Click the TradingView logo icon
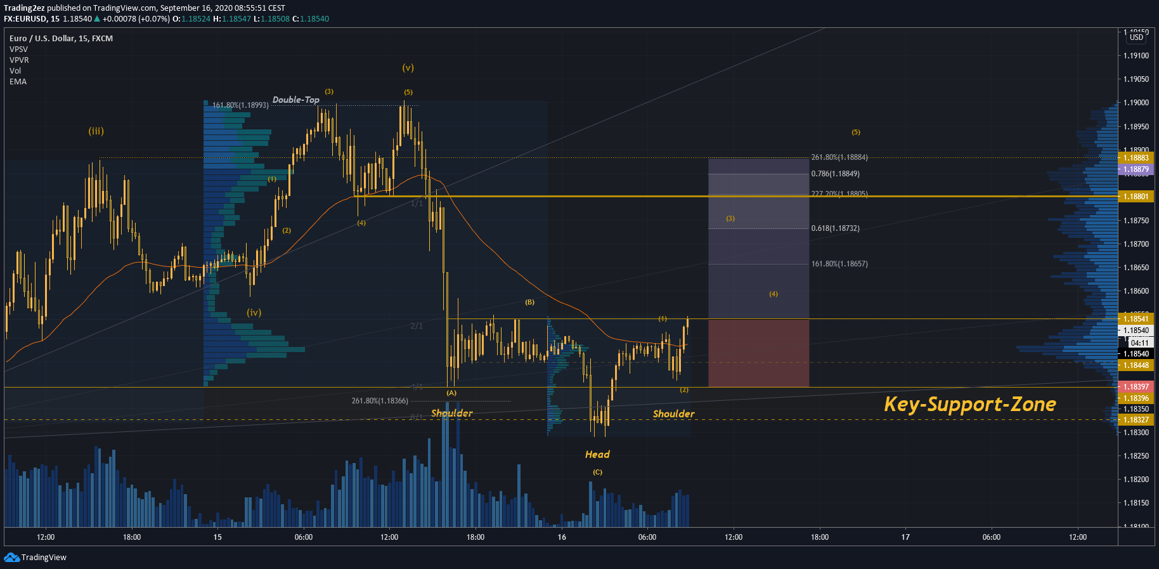Viewport: 1159px width, 569px height. 11,557
